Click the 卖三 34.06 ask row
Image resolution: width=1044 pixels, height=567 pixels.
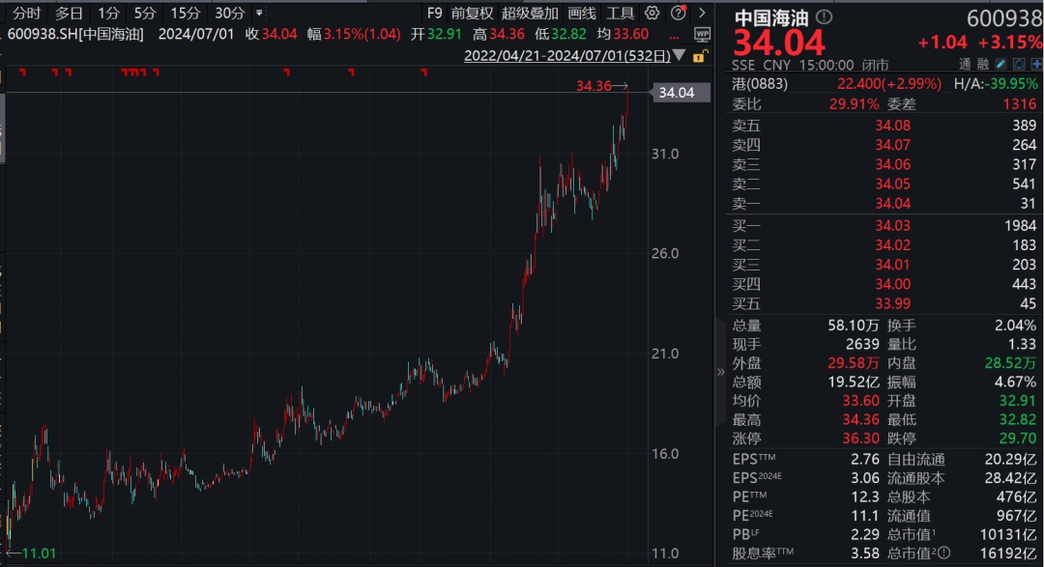pos(884,164)
